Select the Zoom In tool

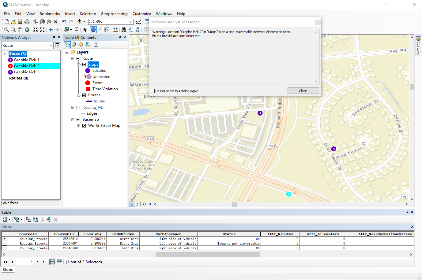click(x=6, y=30)
